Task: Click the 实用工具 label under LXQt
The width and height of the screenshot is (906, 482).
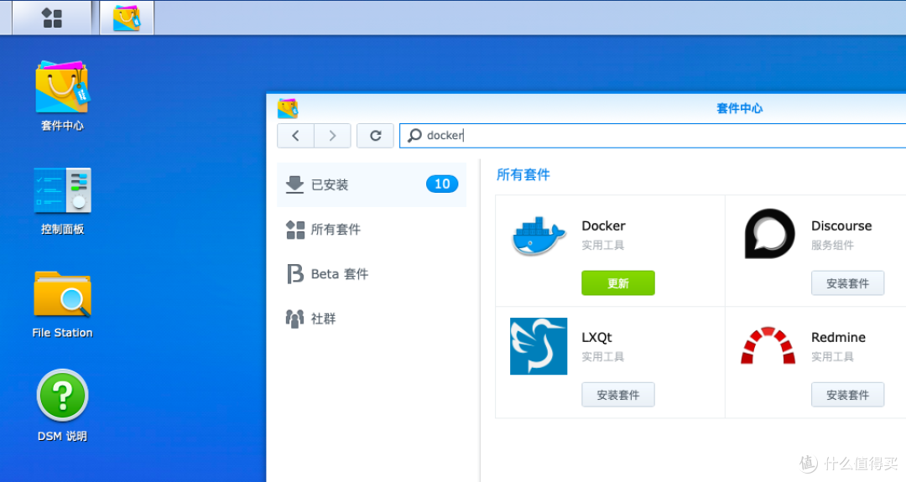Action: [x=602, y=357]
